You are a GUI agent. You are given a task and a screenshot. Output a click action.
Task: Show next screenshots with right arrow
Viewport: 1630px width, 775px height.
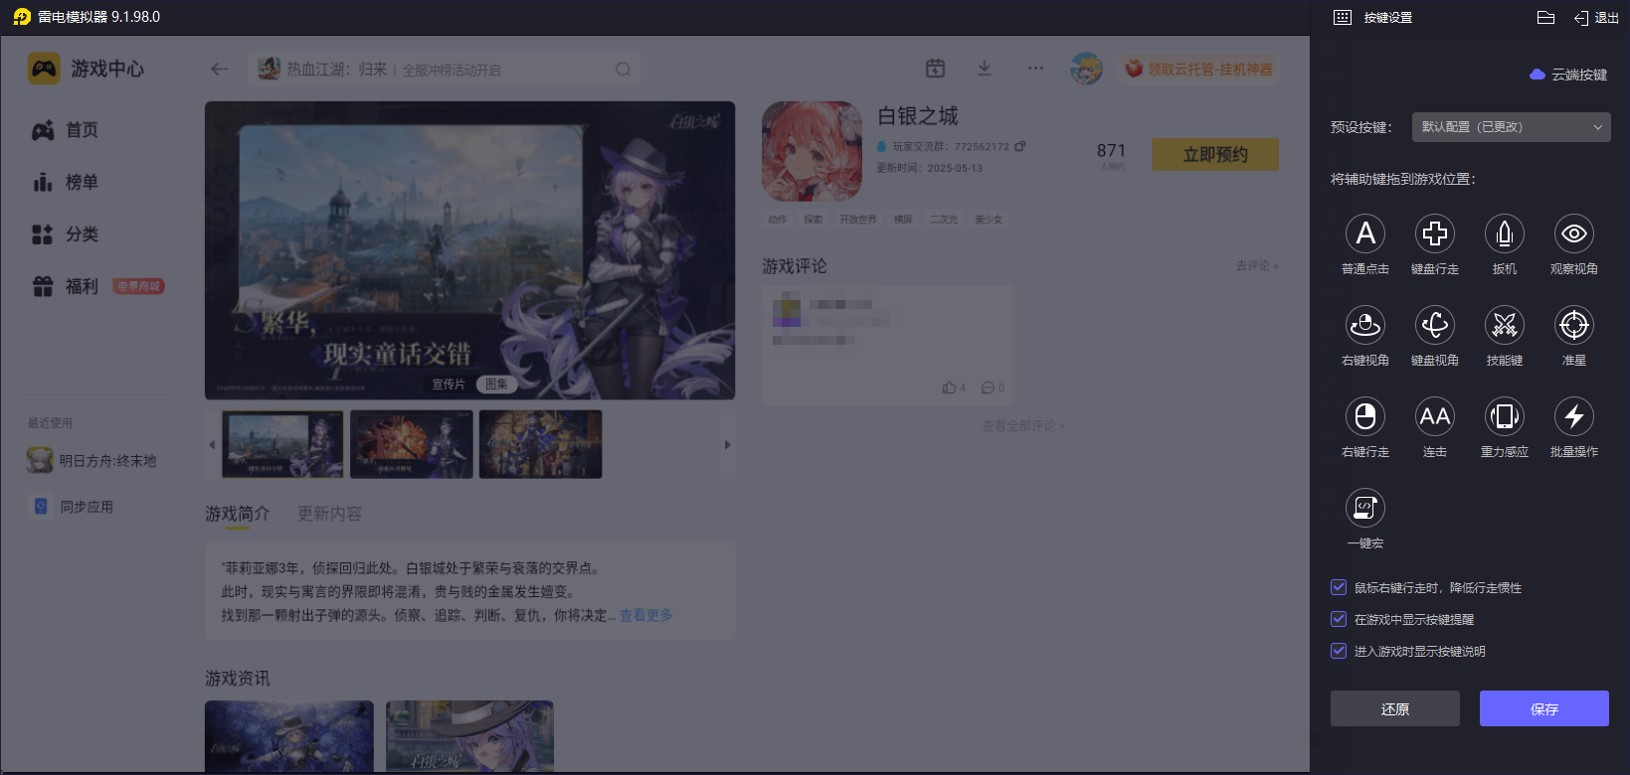coord(727,444)
